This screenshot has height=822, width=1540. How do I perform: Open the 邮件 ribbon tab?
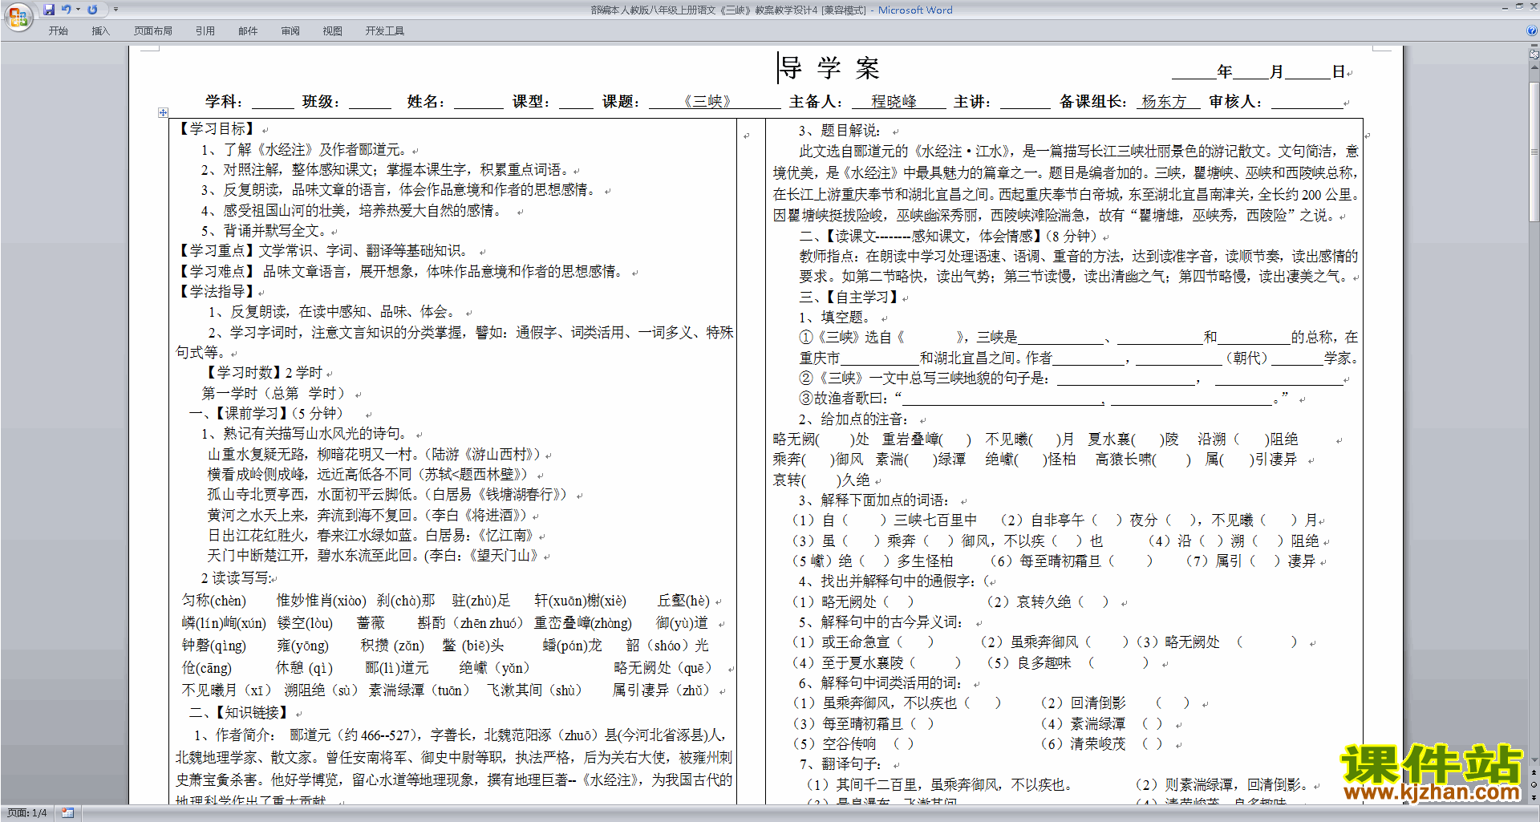[x=248, y=31]
